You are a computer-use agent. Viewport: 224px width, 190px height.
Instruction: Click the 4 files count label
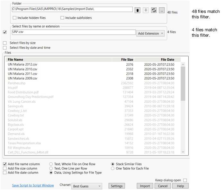click(172, 32)
